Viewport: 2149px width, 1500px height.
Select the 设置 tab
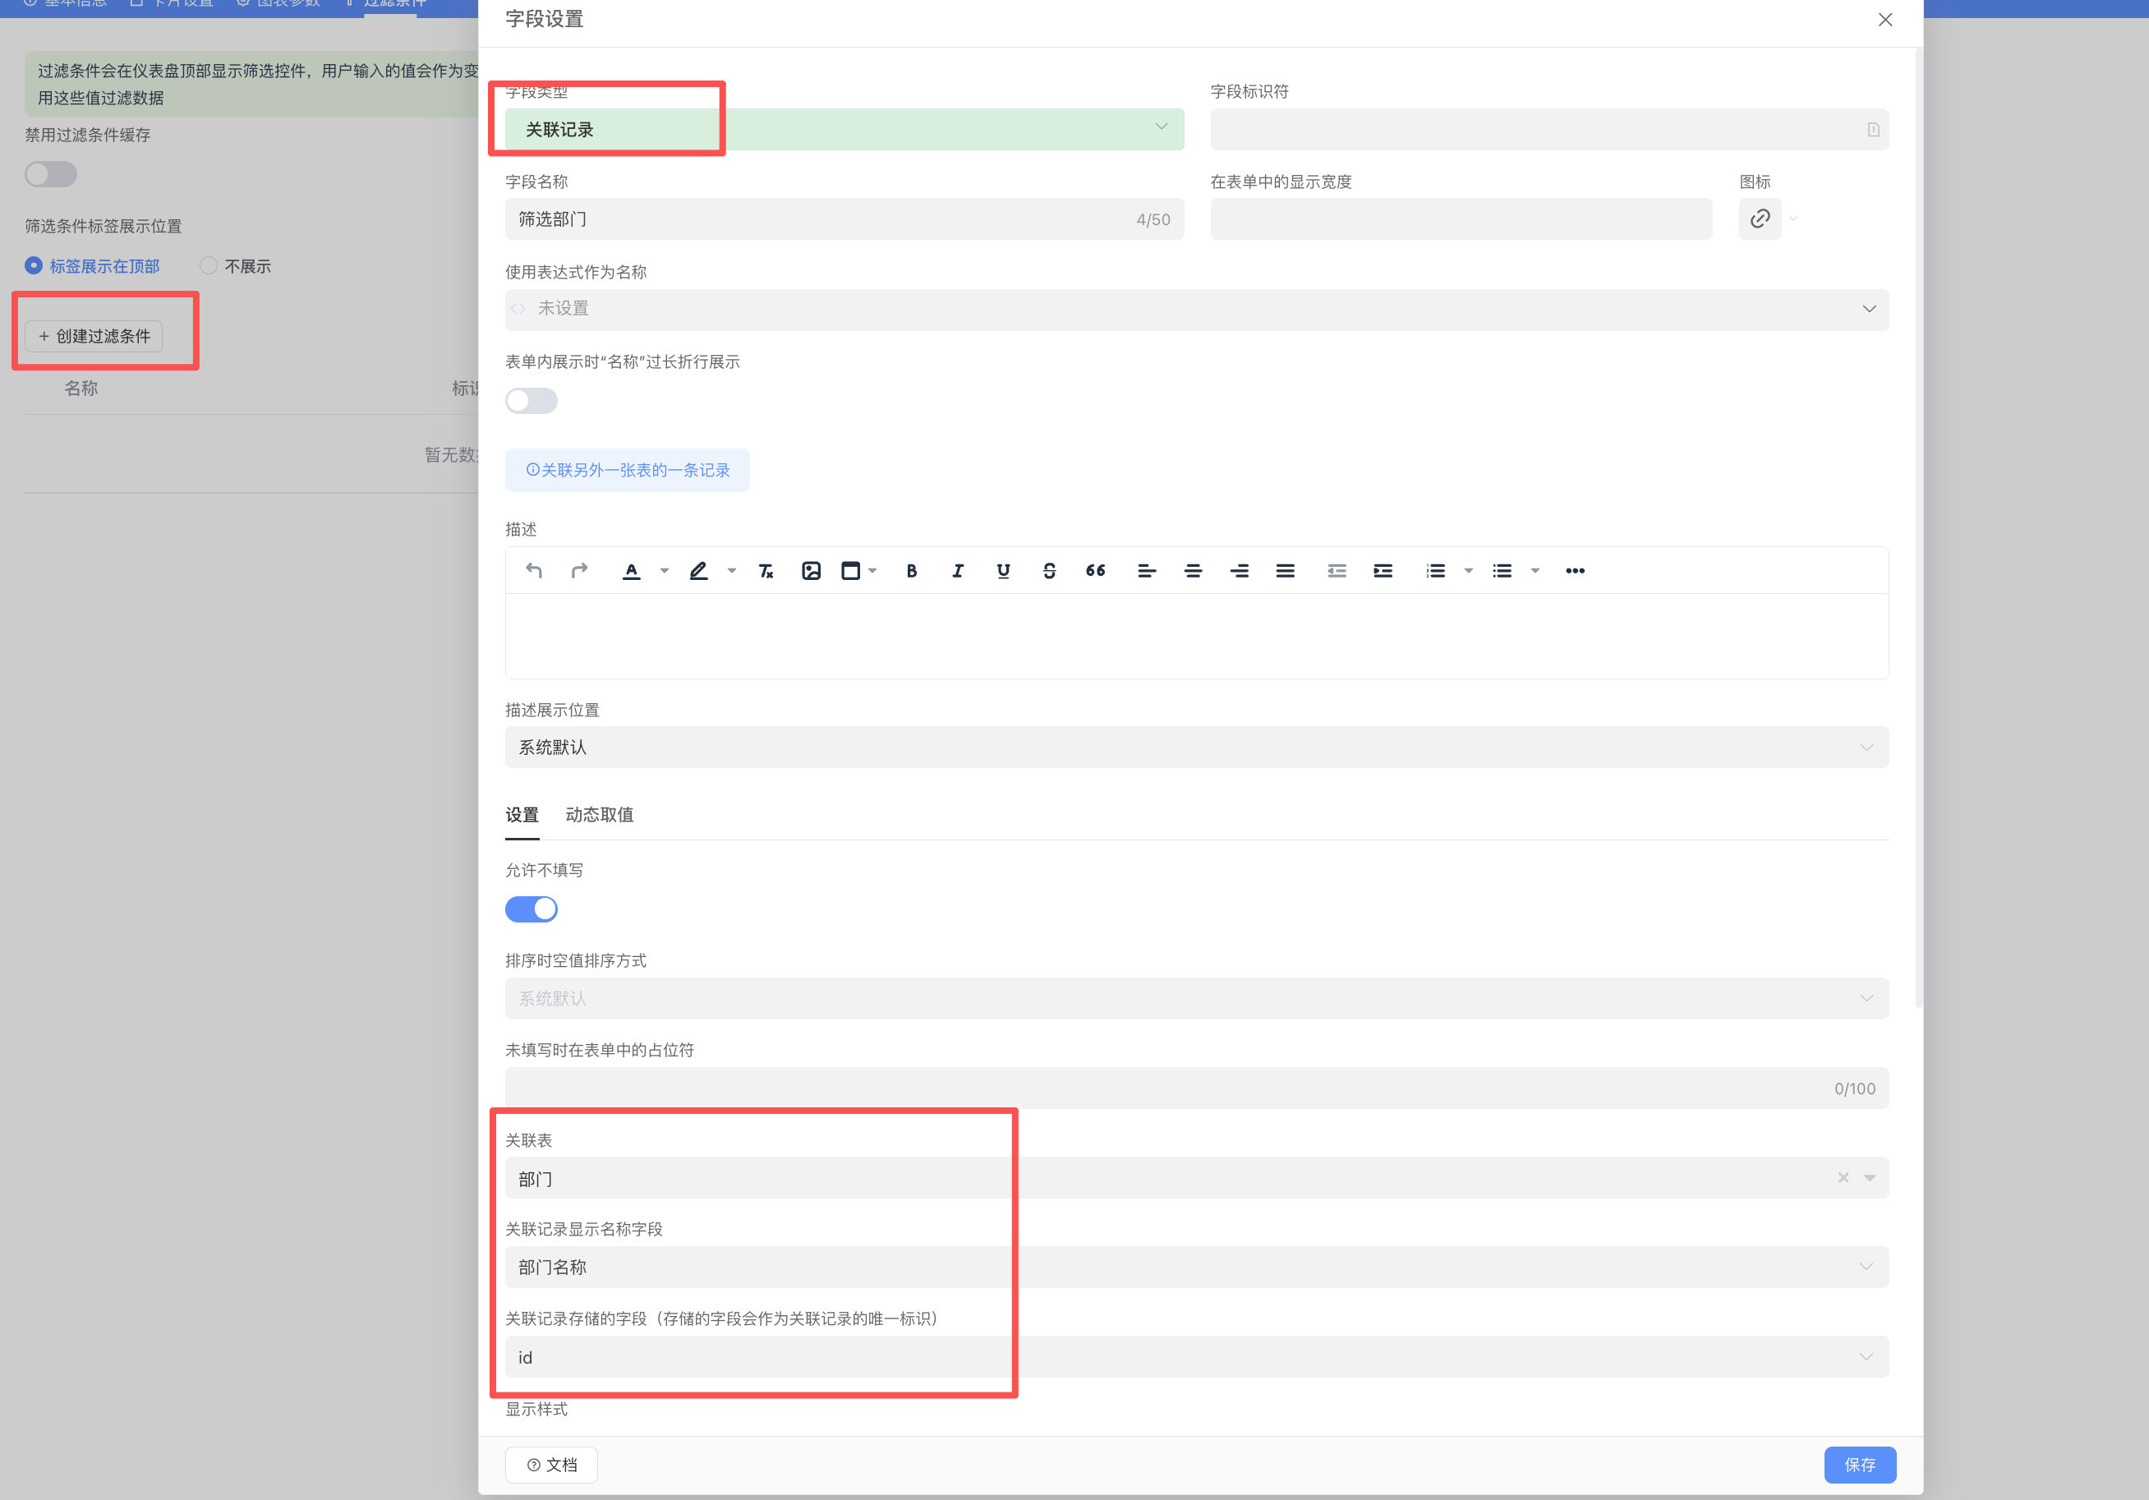522,814
